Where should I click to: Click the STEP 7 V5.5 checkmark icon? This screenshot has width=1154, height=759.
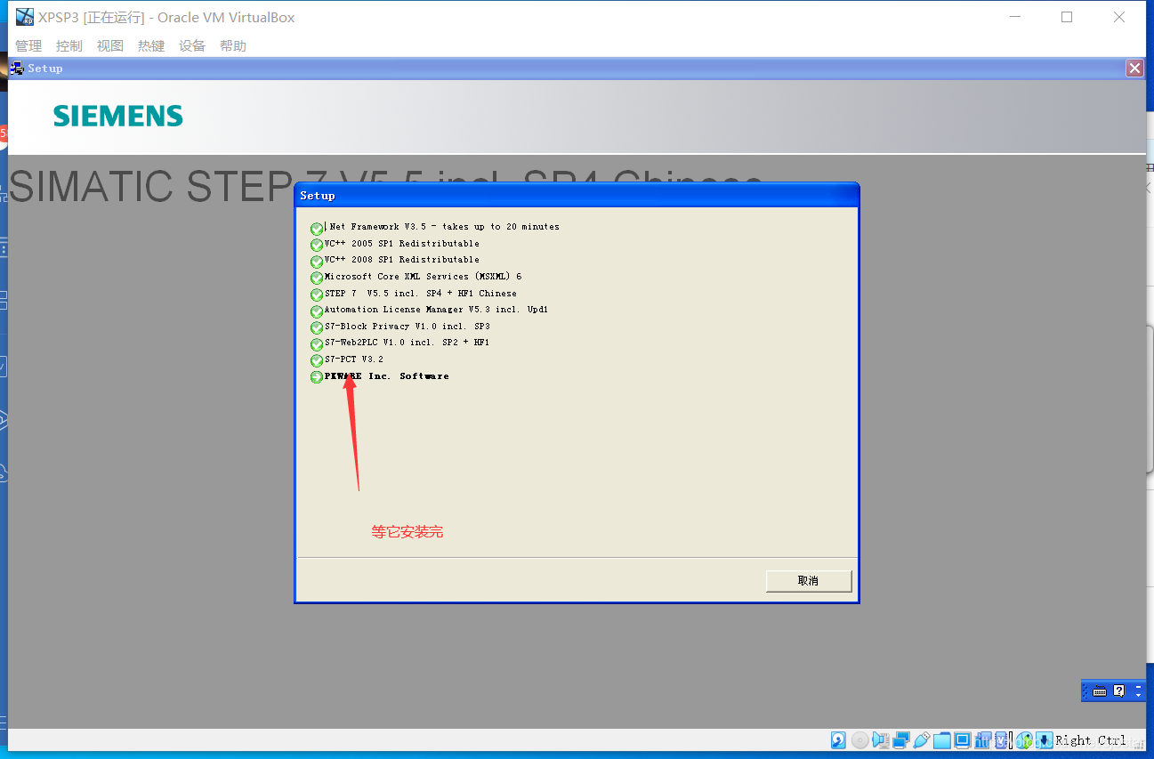[317, 295]
